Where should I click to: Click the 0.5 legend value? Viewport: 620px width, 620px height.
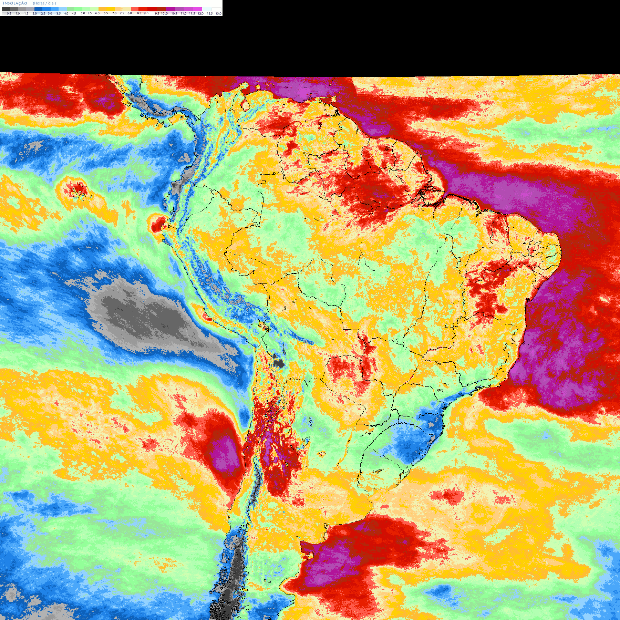(9, 13)
